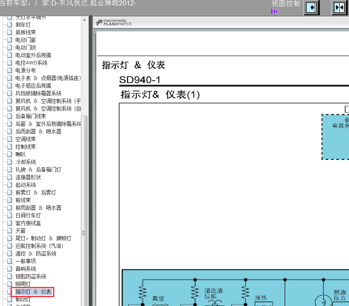Select the 前线束 entry

tap(23, 200)
